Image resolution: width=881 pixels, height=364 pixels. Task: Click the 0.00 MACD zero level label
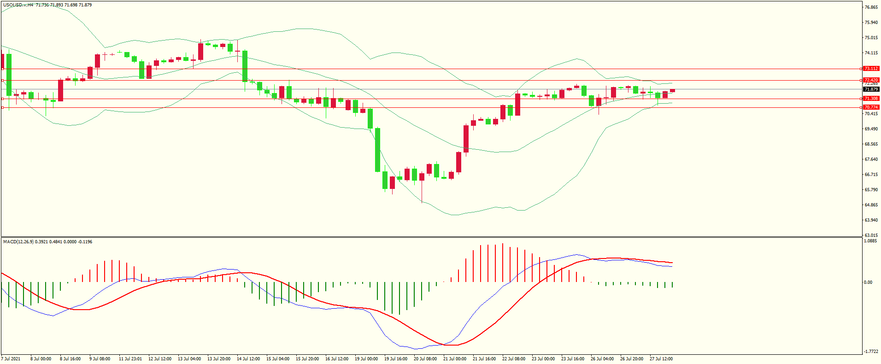pos(868,282)
